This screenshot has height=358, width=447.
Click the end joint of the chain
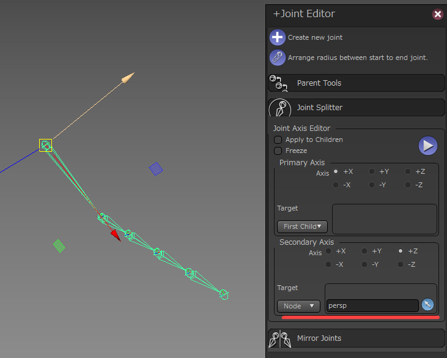(x=224, y=294)
